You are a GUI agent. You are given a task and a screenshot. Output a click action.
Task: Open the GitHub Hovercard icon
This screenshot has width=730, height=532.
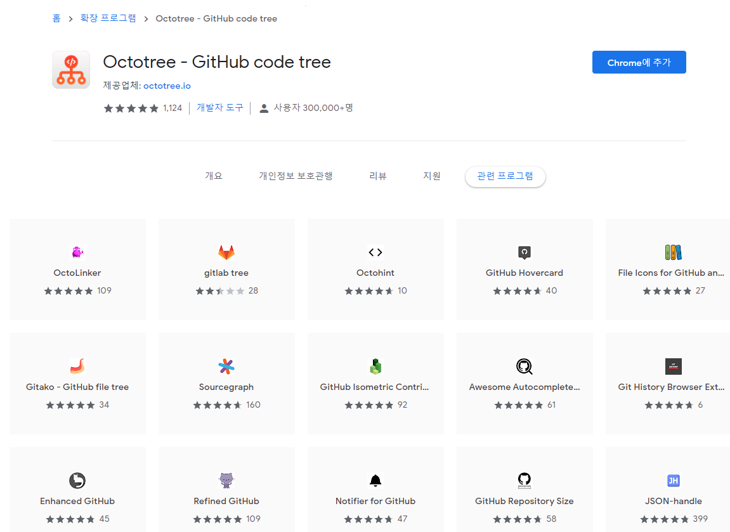click(525, 252)
